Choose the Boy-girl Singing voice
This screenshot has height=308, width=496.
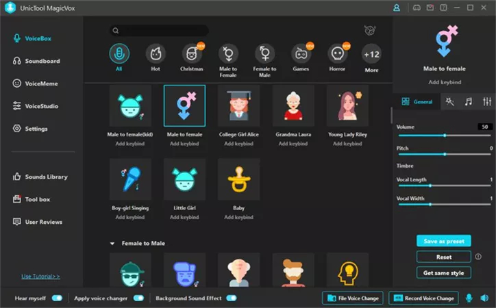pyautogui.click(x=130, y=179)
